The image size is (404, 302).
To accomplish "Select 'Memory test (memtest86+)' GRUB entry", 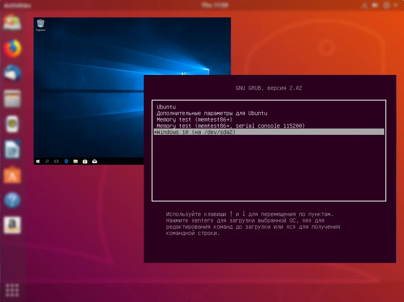I will 269,119.
